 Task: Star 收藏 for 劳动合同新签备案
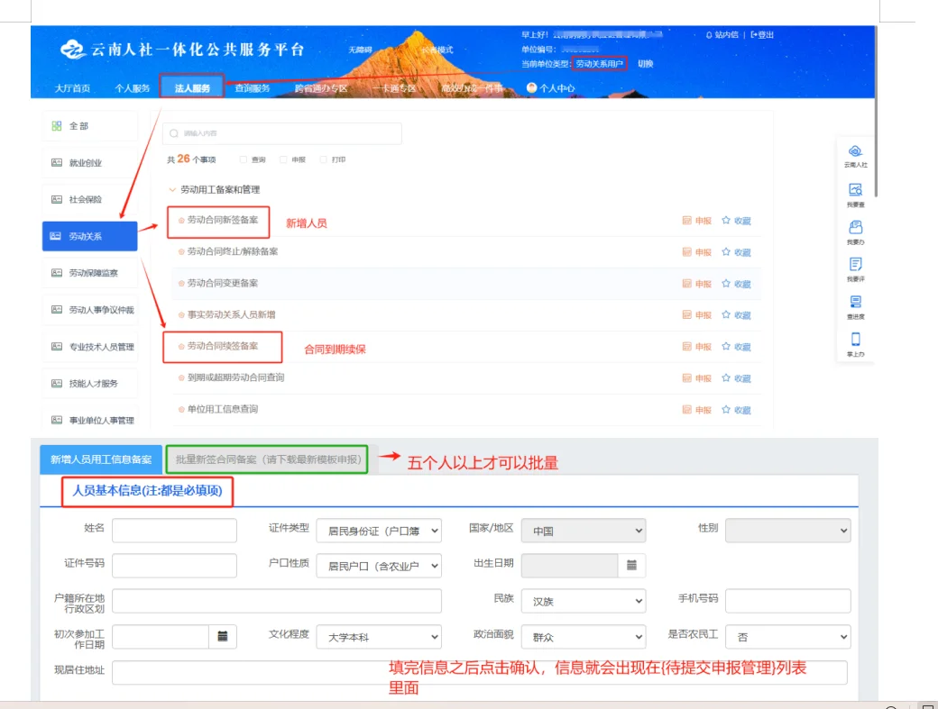tap(736, 221)
